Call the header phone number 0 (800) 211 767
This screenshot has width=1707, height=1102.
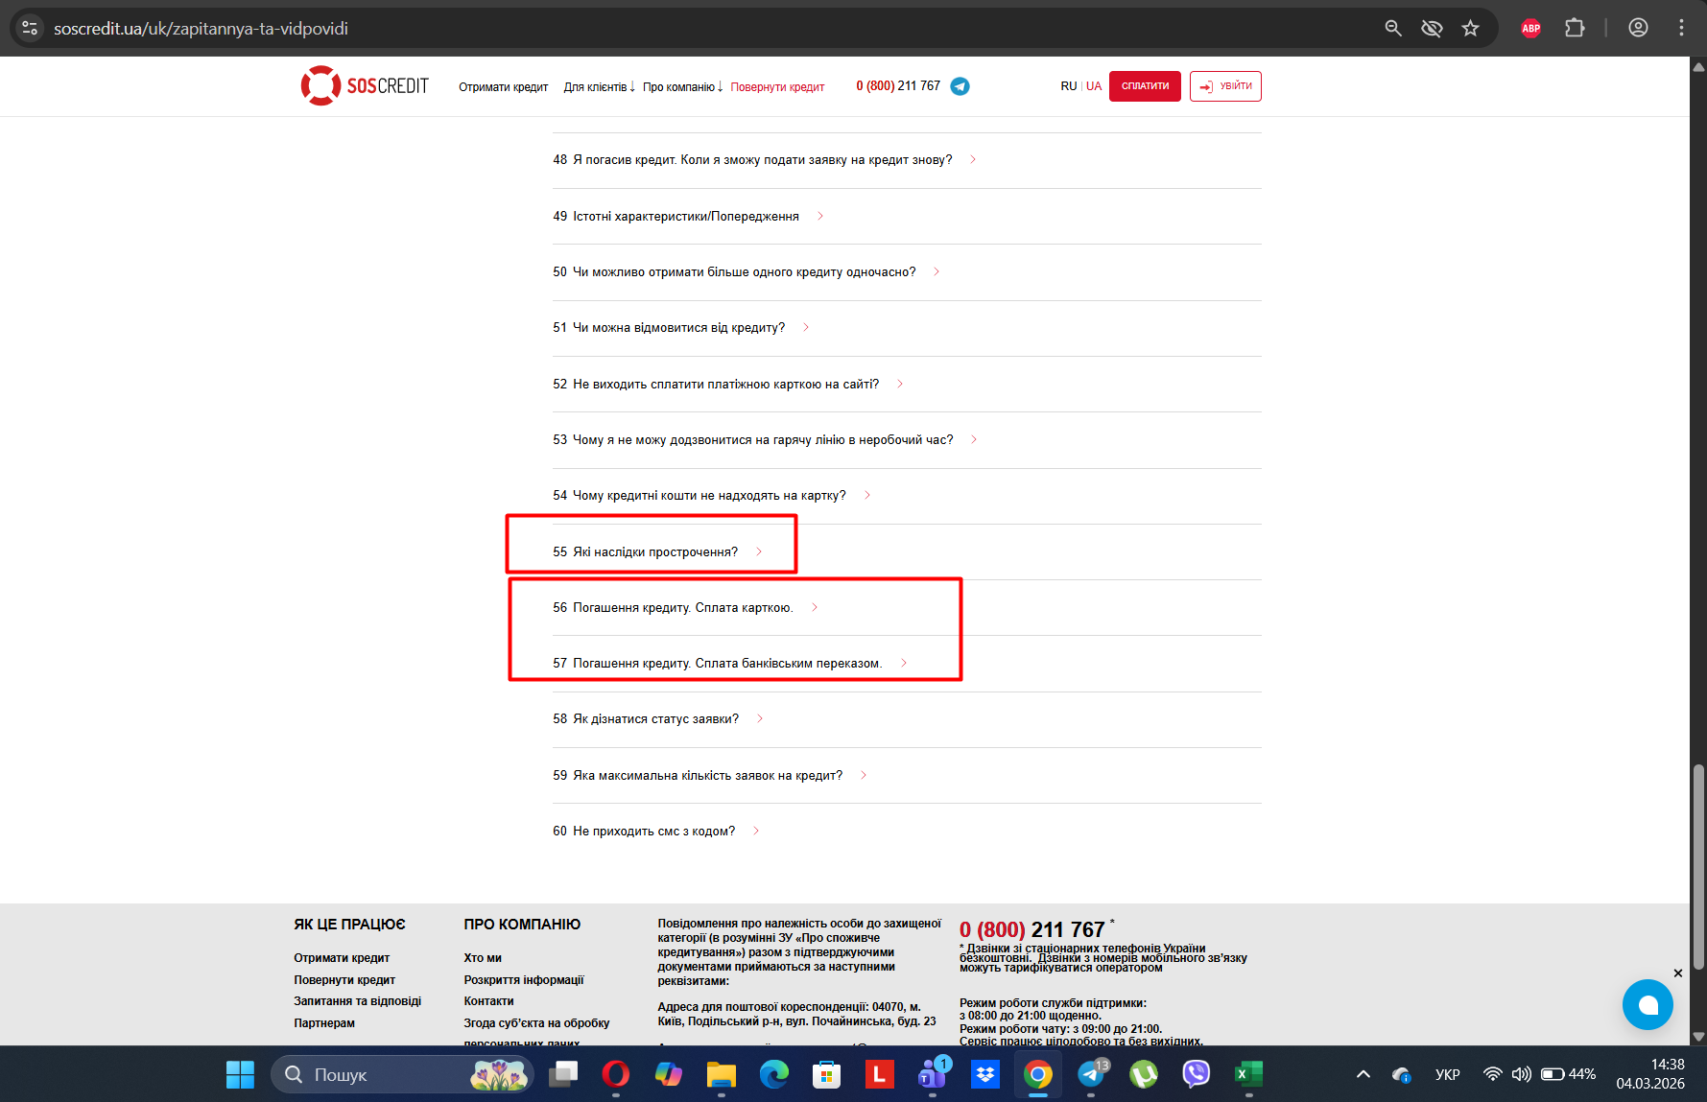click(898, 86)
